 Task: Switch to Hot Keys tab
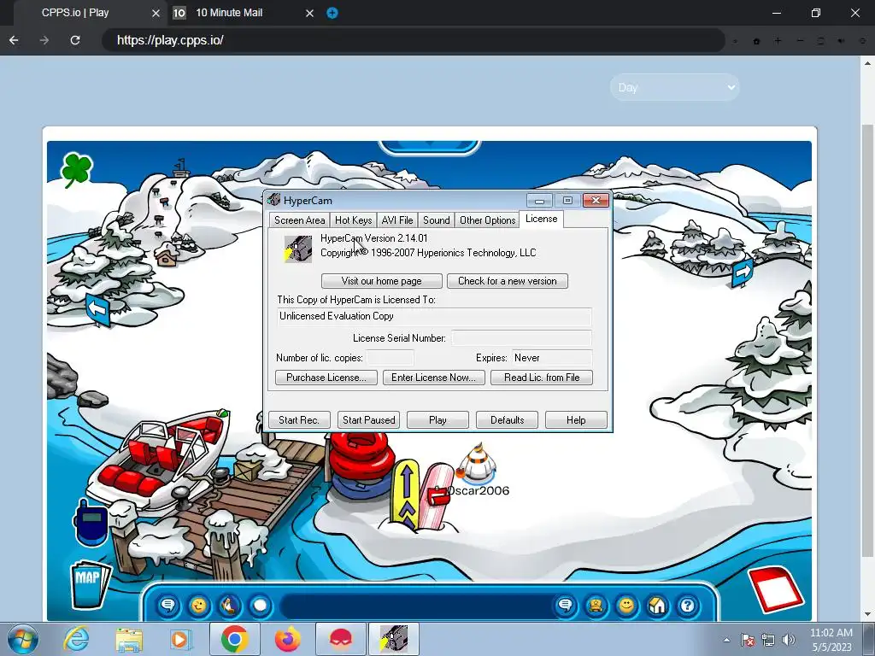(353, 220)
